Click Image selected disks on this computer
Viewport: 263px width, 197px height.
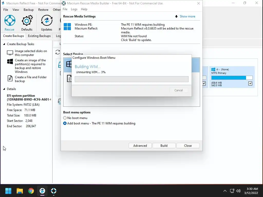click(x=31, y=53)
